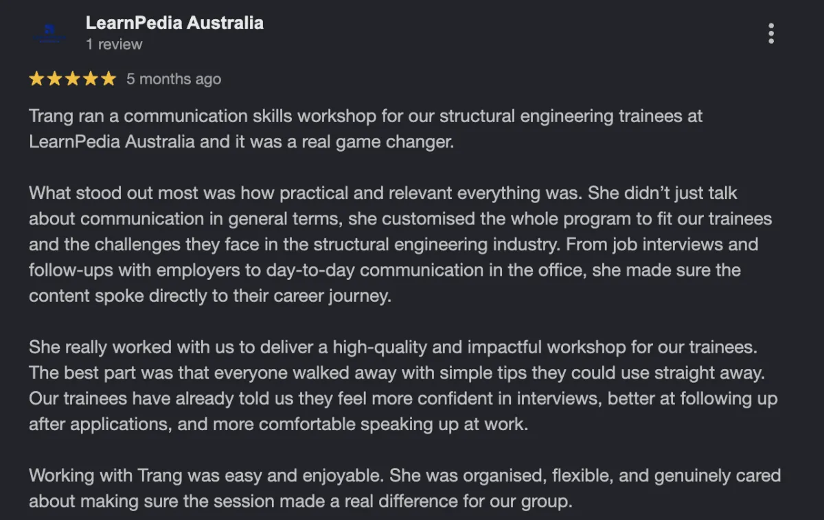Click the third yellow rating star
This screenshot has height=520, width=824.
[72, 79]
